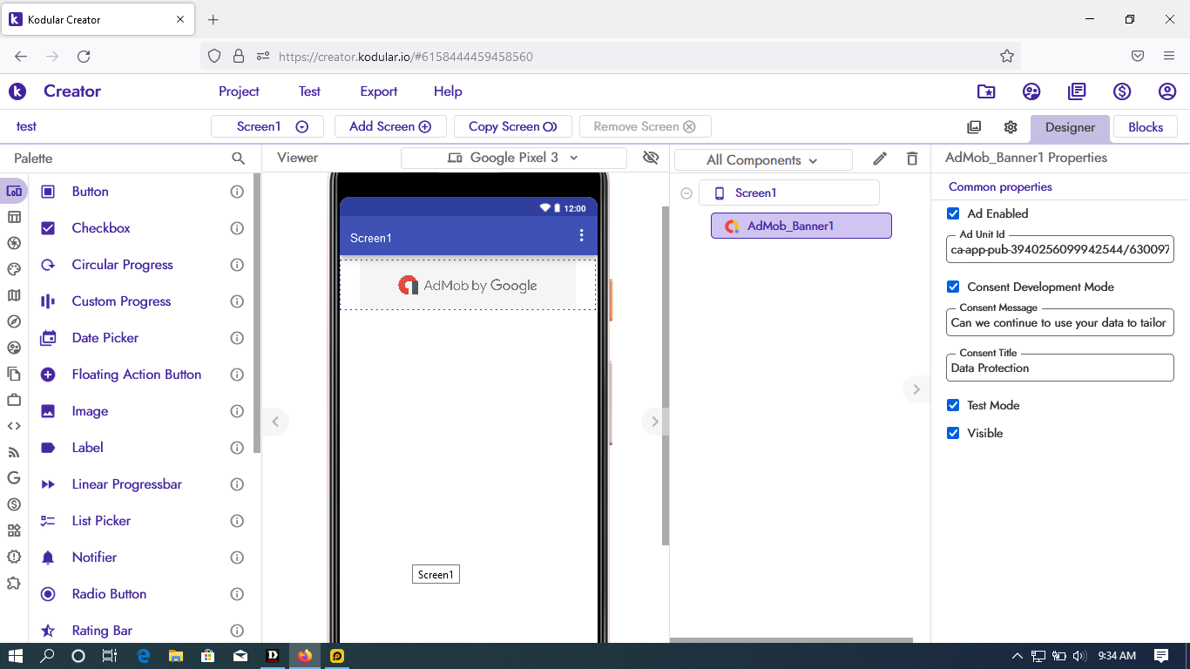Toggle hidden components eye icon in Viewer
Image resolution: width=1190 pixels, height=669 pixels.
[x=651, y=158]
